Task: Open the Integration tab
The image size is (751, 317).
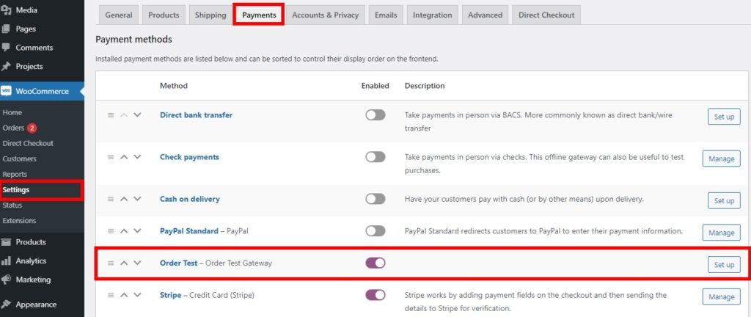Action: pos(433,15)
